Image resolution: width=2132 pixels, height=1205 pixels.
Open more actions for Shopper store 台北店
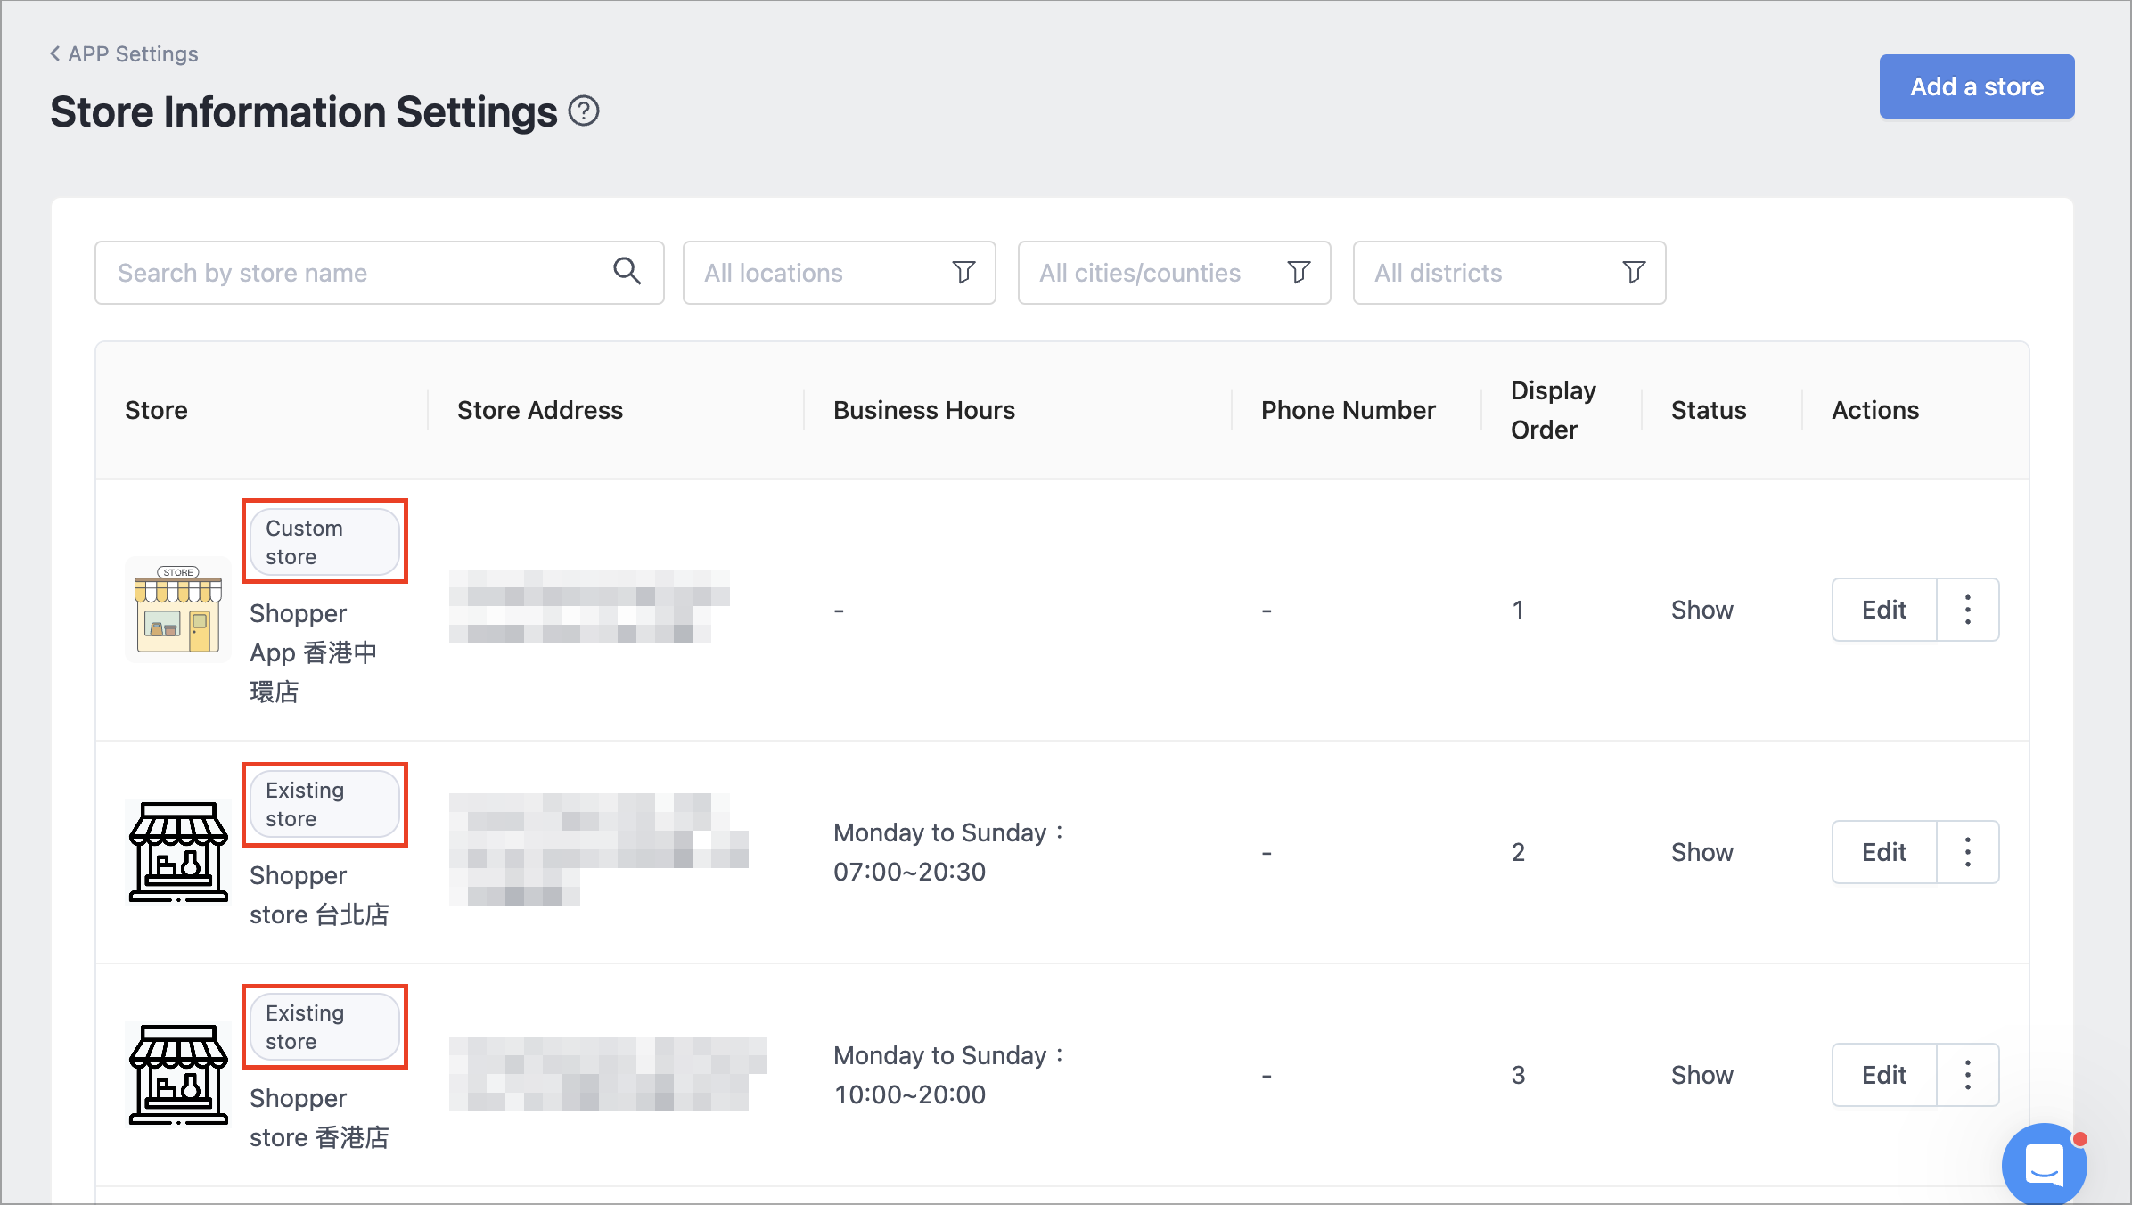coord(1968,852)
